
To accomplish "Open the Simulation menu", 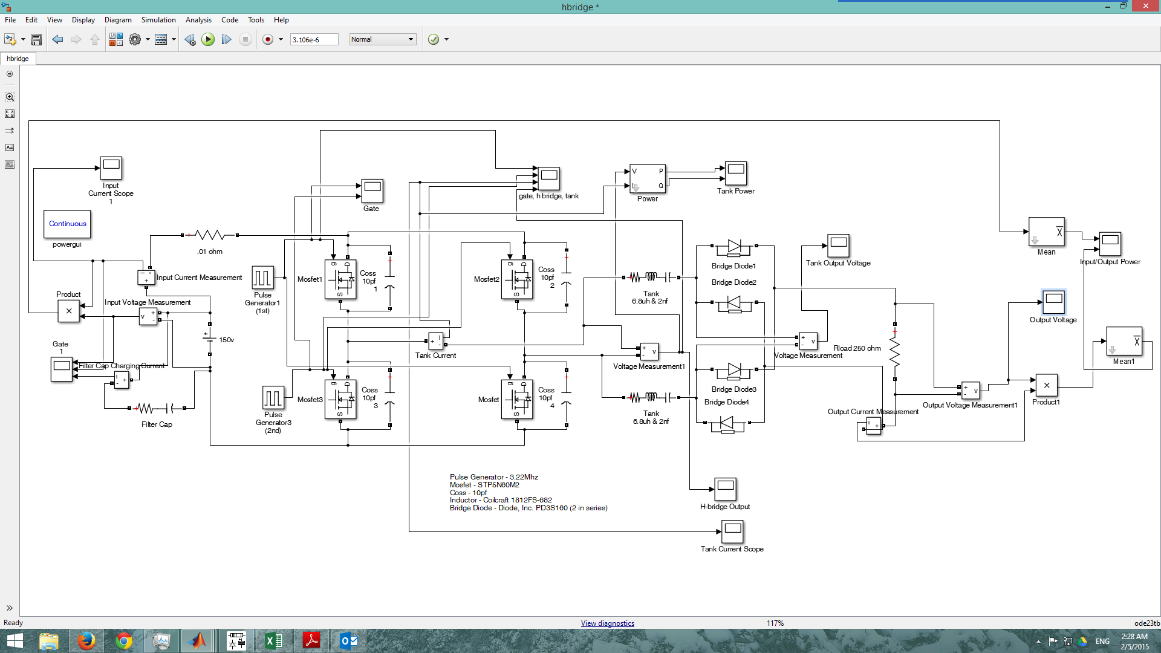I will 158,20.
